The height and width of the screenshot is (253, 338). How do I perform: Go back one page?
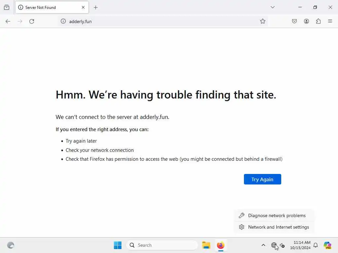pos(8,21)
